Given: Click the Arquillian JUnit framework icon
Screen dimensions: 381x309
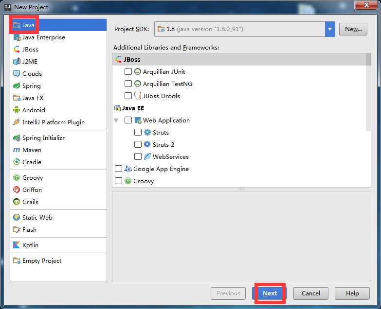Looking at the screenshot, I should tap(138, 72).
